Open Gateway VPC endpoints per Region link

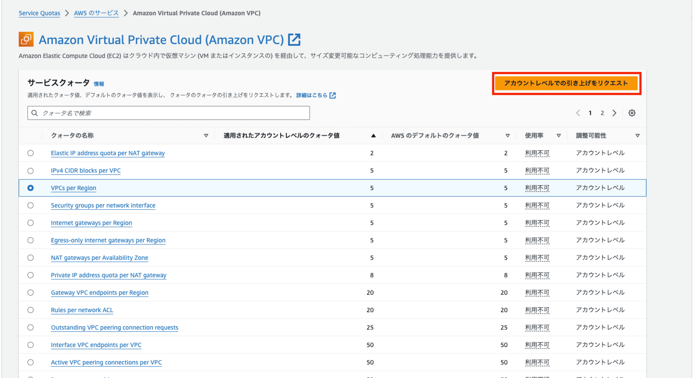pyautogui.click(x=99, y=292)
